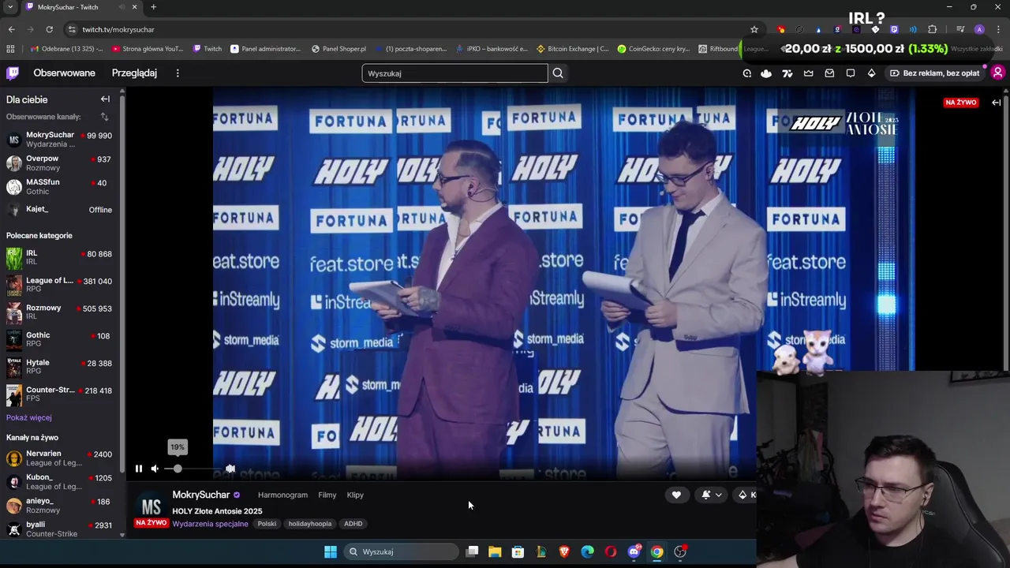Viewport: 1010px width, 568px height.
Task: Click the audio compressor waveform icon
Action: click(230, 469)
